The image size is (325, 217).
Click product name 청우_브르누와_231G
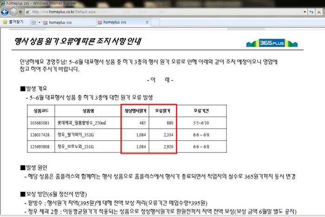tap(76, 147)
